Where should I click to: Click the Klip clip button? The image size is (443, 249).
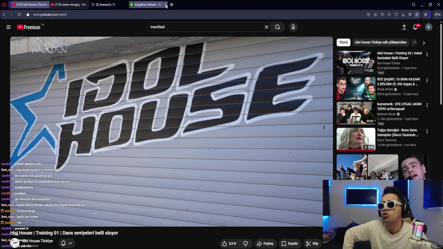(312, 243)
